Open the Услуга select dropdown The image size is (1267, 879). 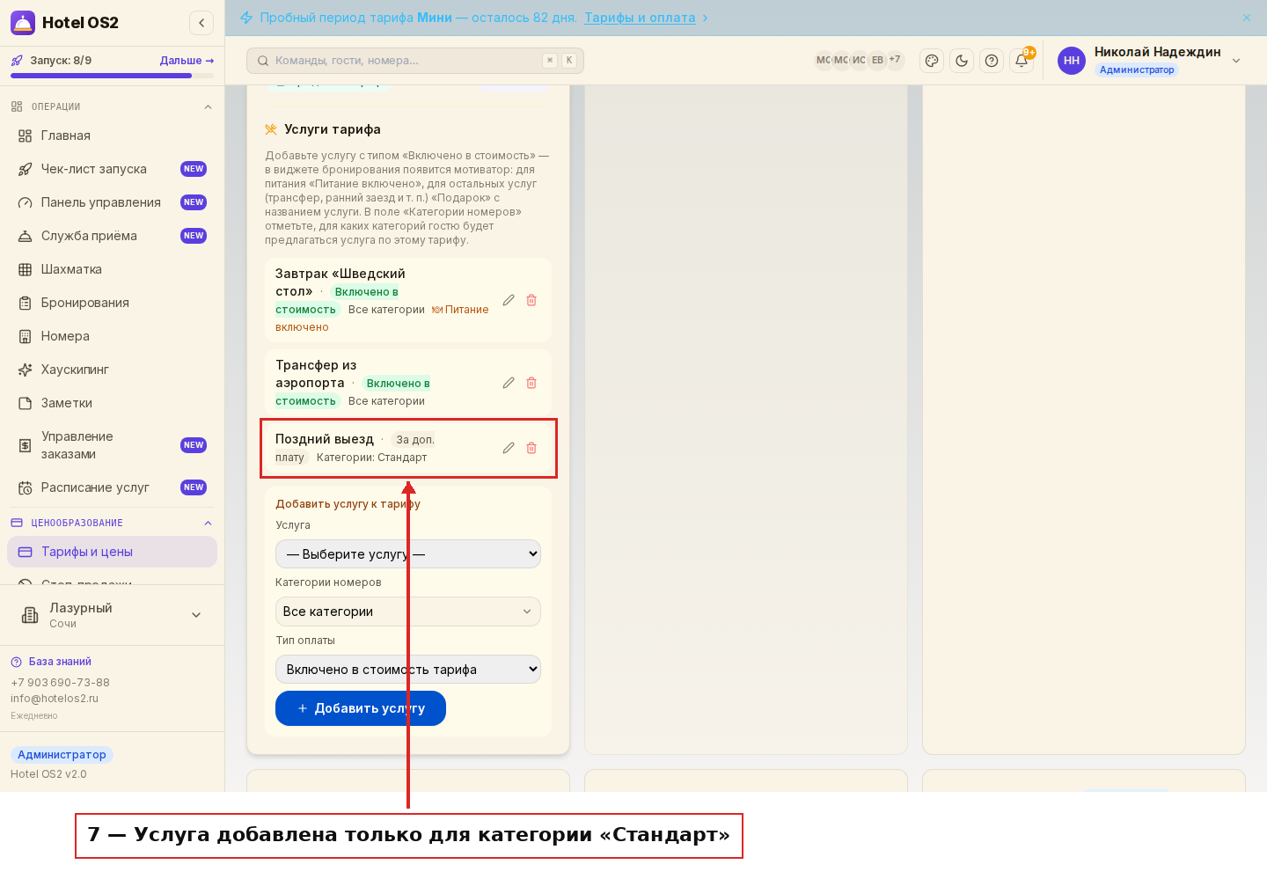(x=408, y=554)
